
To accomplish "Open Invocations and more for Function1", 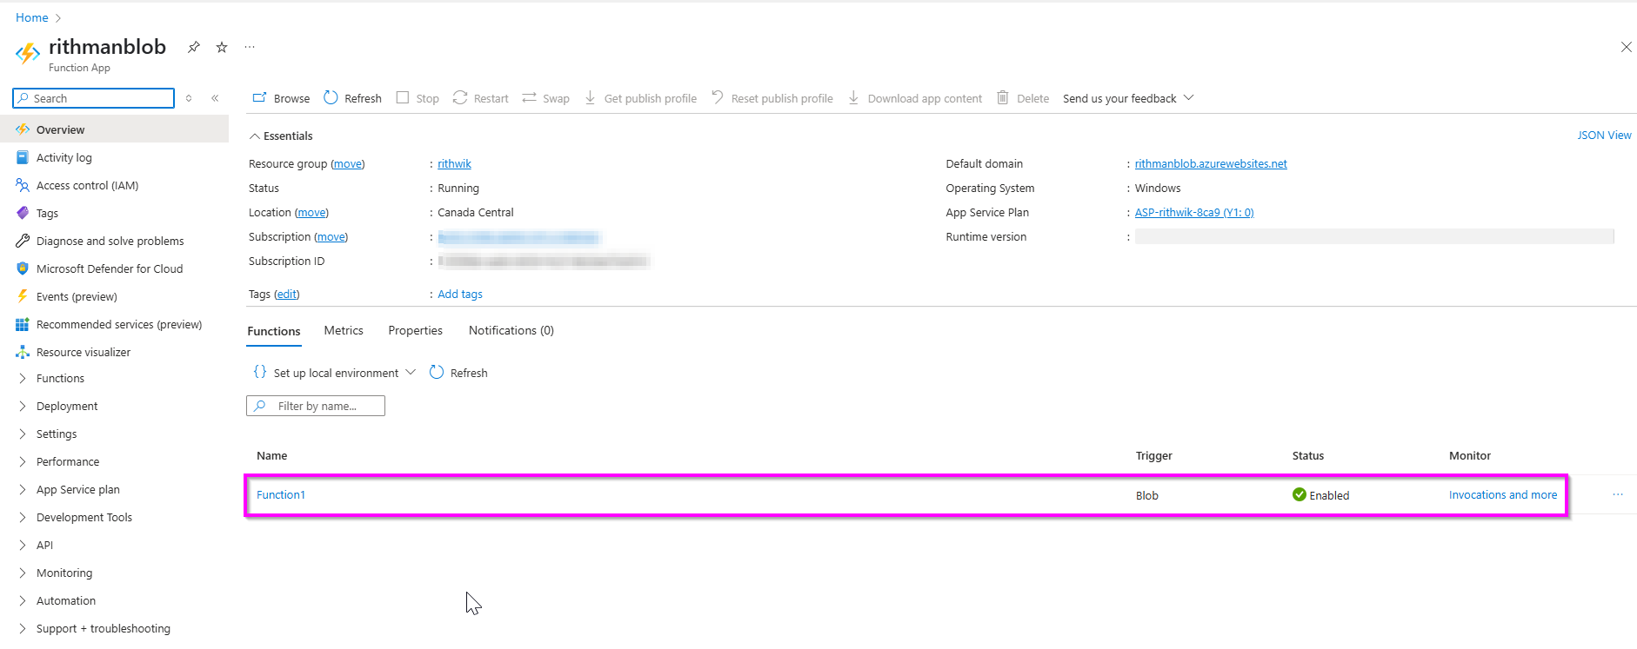I will (1503, 494).
